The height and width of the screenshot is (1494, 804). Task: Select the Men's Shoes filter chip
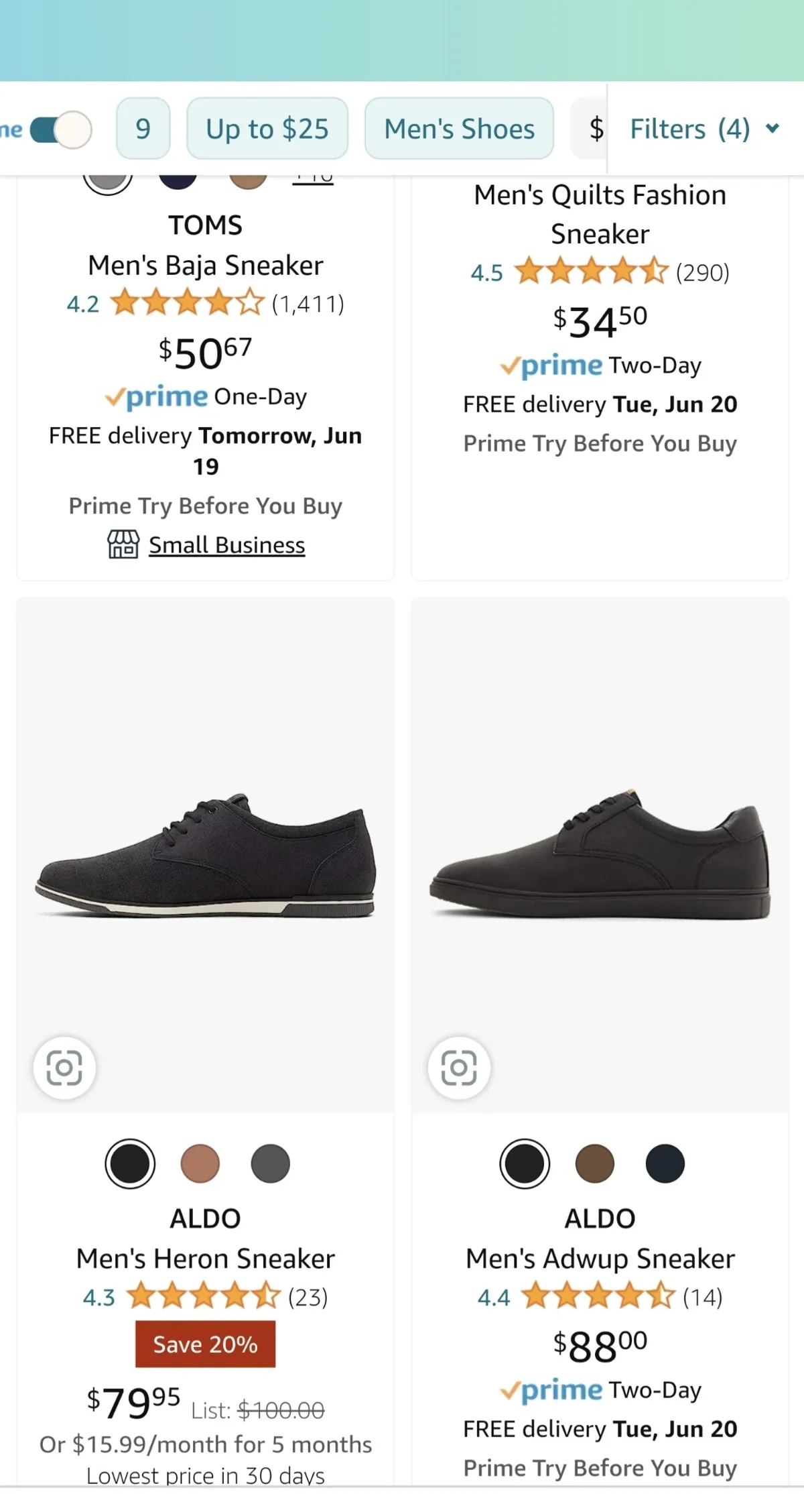coord(459,129)
